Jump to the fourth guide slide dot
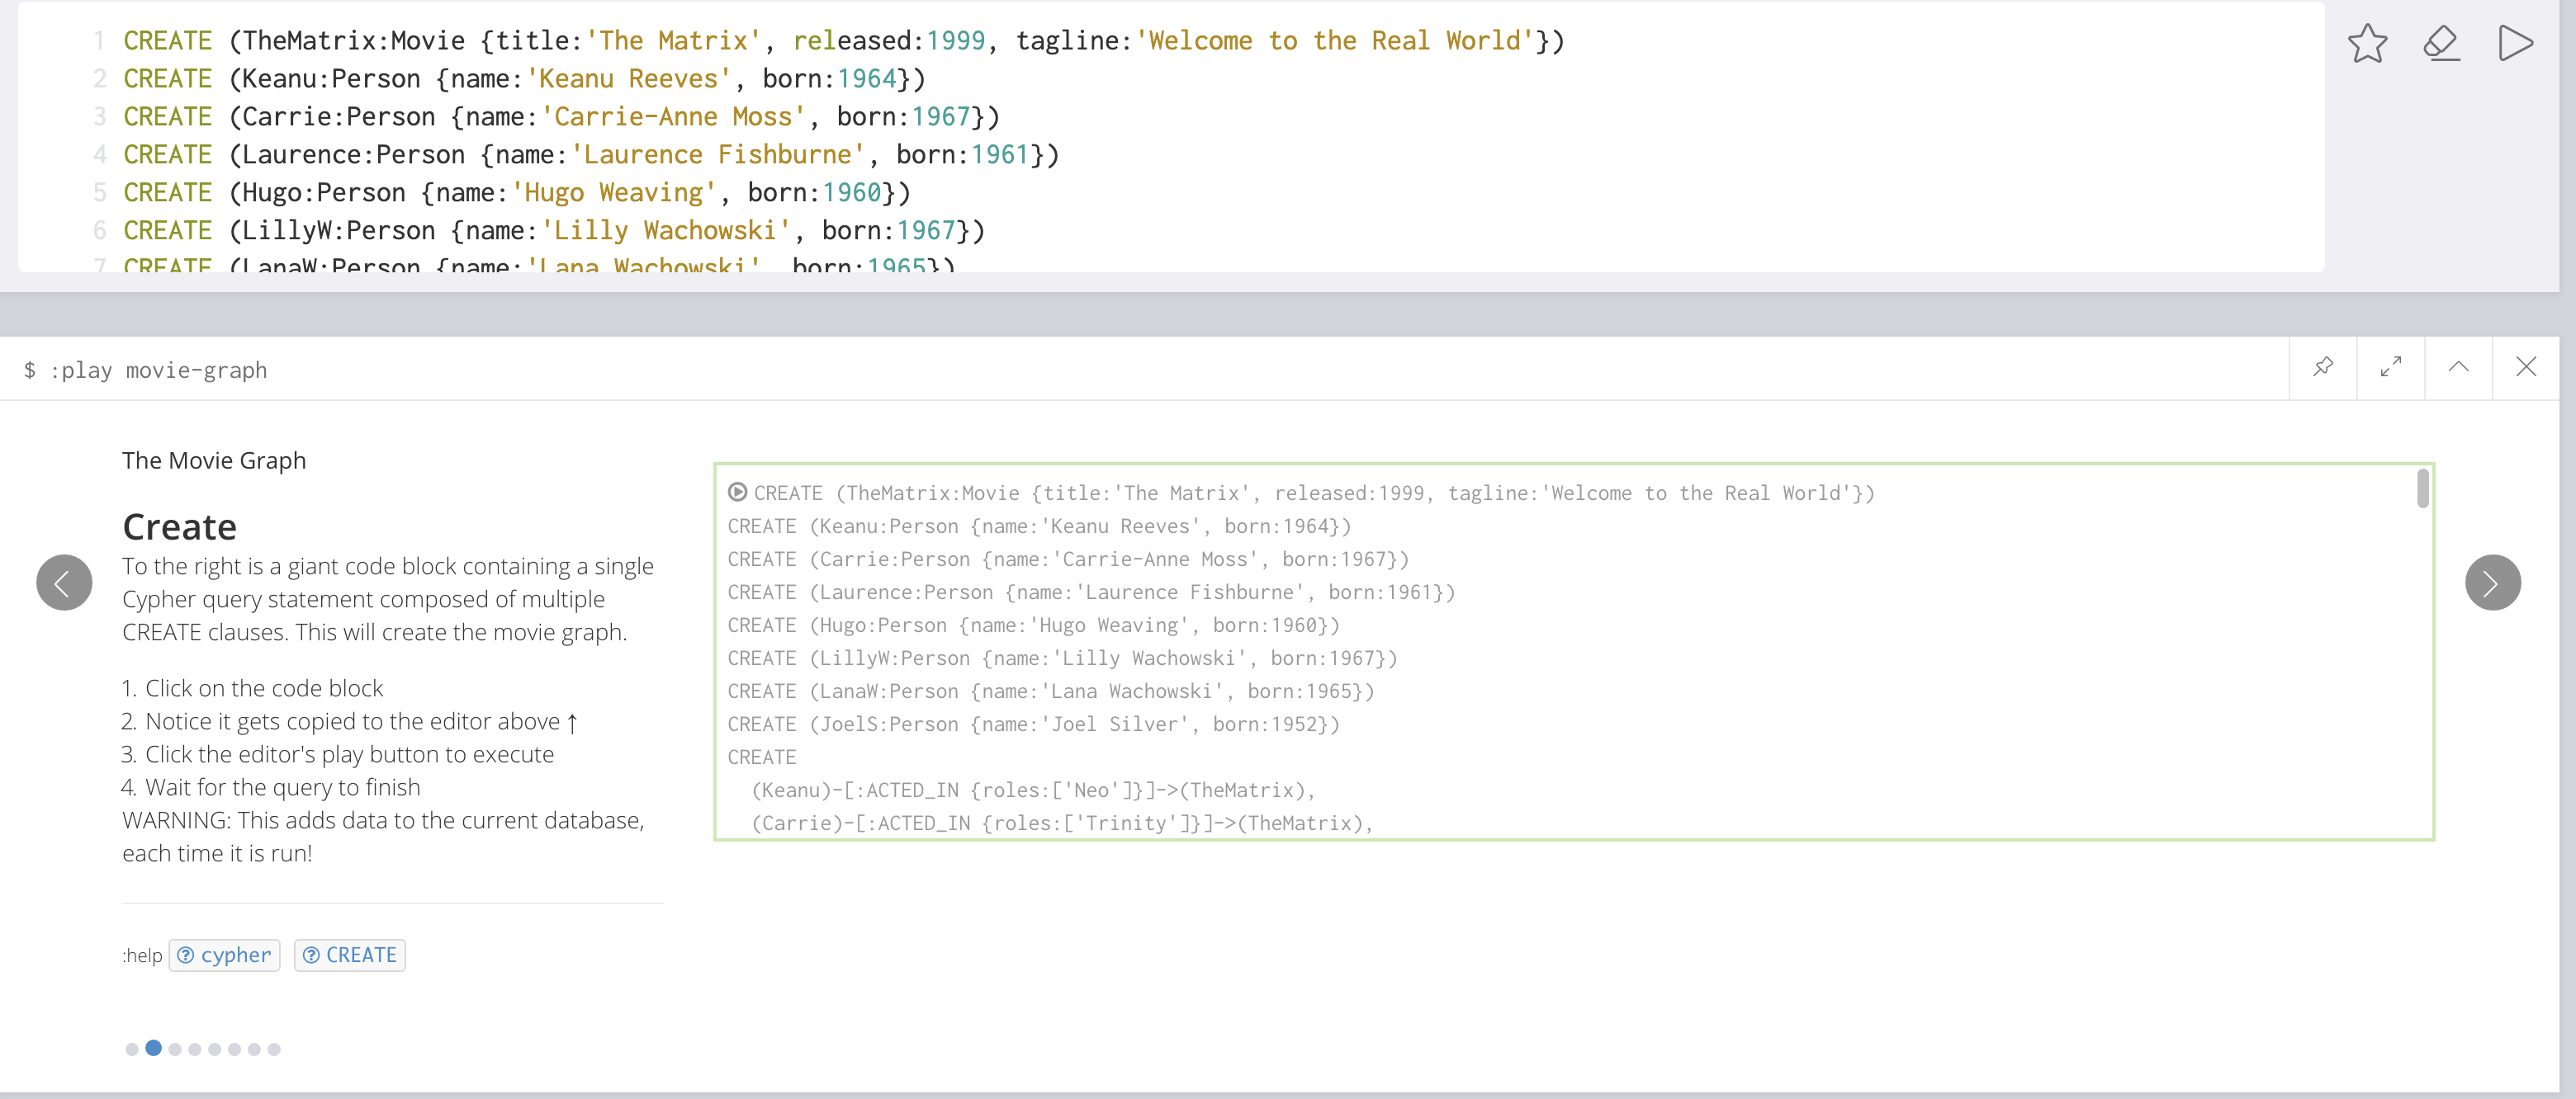Screen dimensions: 2576x1099 point(195,1049)
